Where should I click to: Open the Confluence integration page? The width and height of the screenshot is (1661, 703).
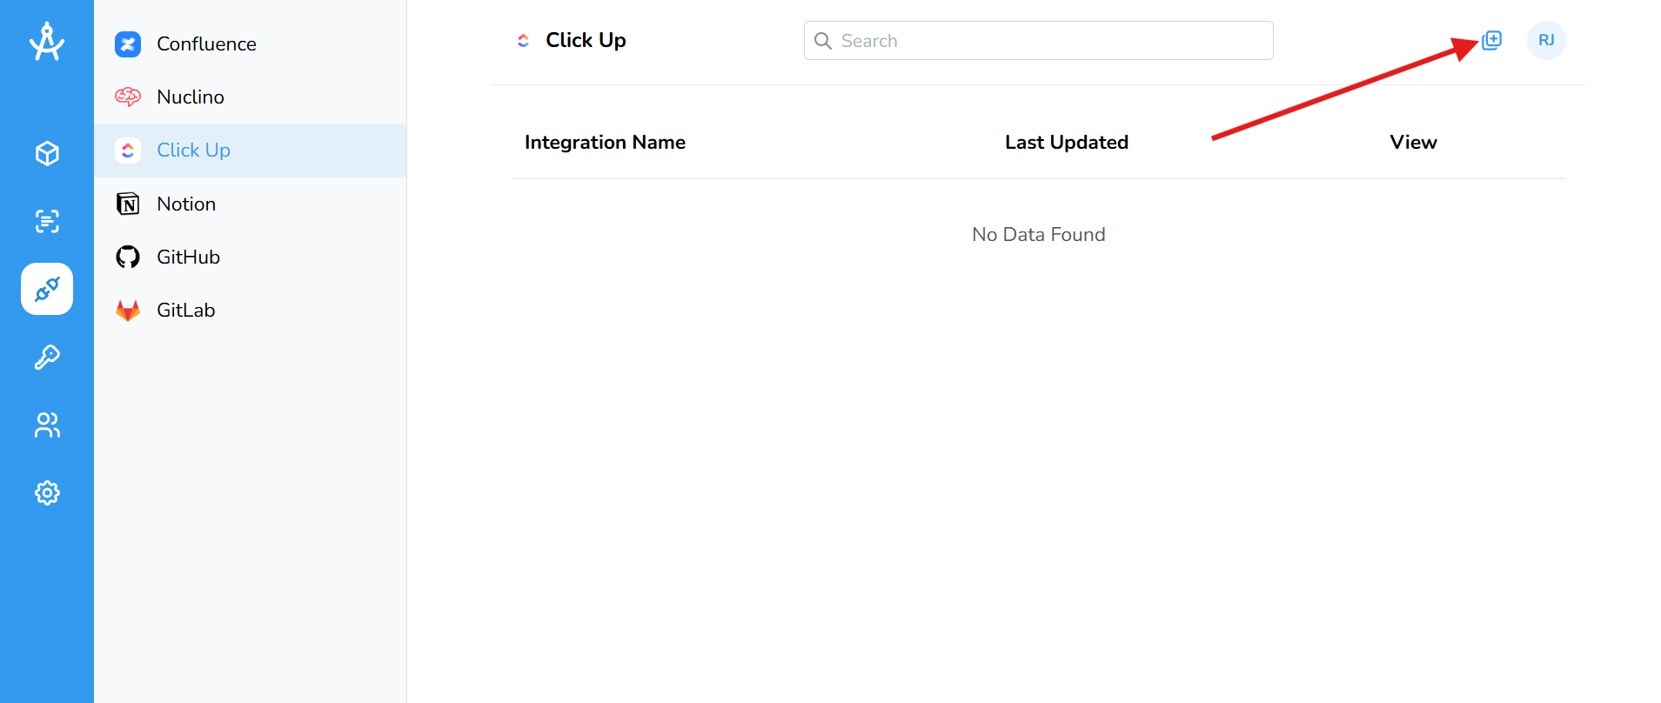point(206,44)
